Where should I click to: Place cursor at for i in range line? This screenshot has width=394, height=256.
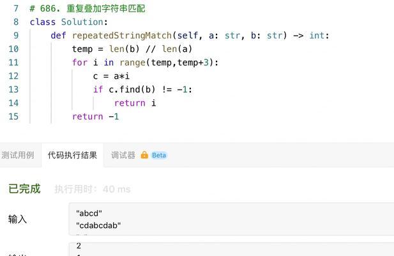(145, 63)
